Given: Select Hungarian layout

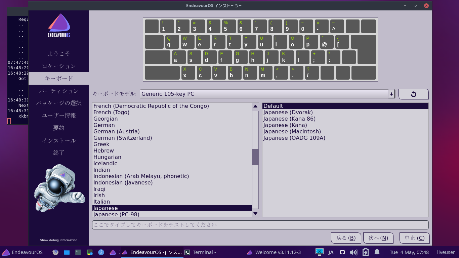Looking at the screenshot, I should (x=172, y=157).
